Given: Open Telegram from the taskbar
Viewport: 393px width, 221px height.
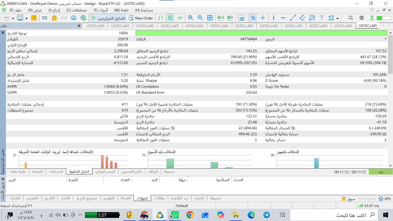Looking at the screenshot, I should click(267, 215).
